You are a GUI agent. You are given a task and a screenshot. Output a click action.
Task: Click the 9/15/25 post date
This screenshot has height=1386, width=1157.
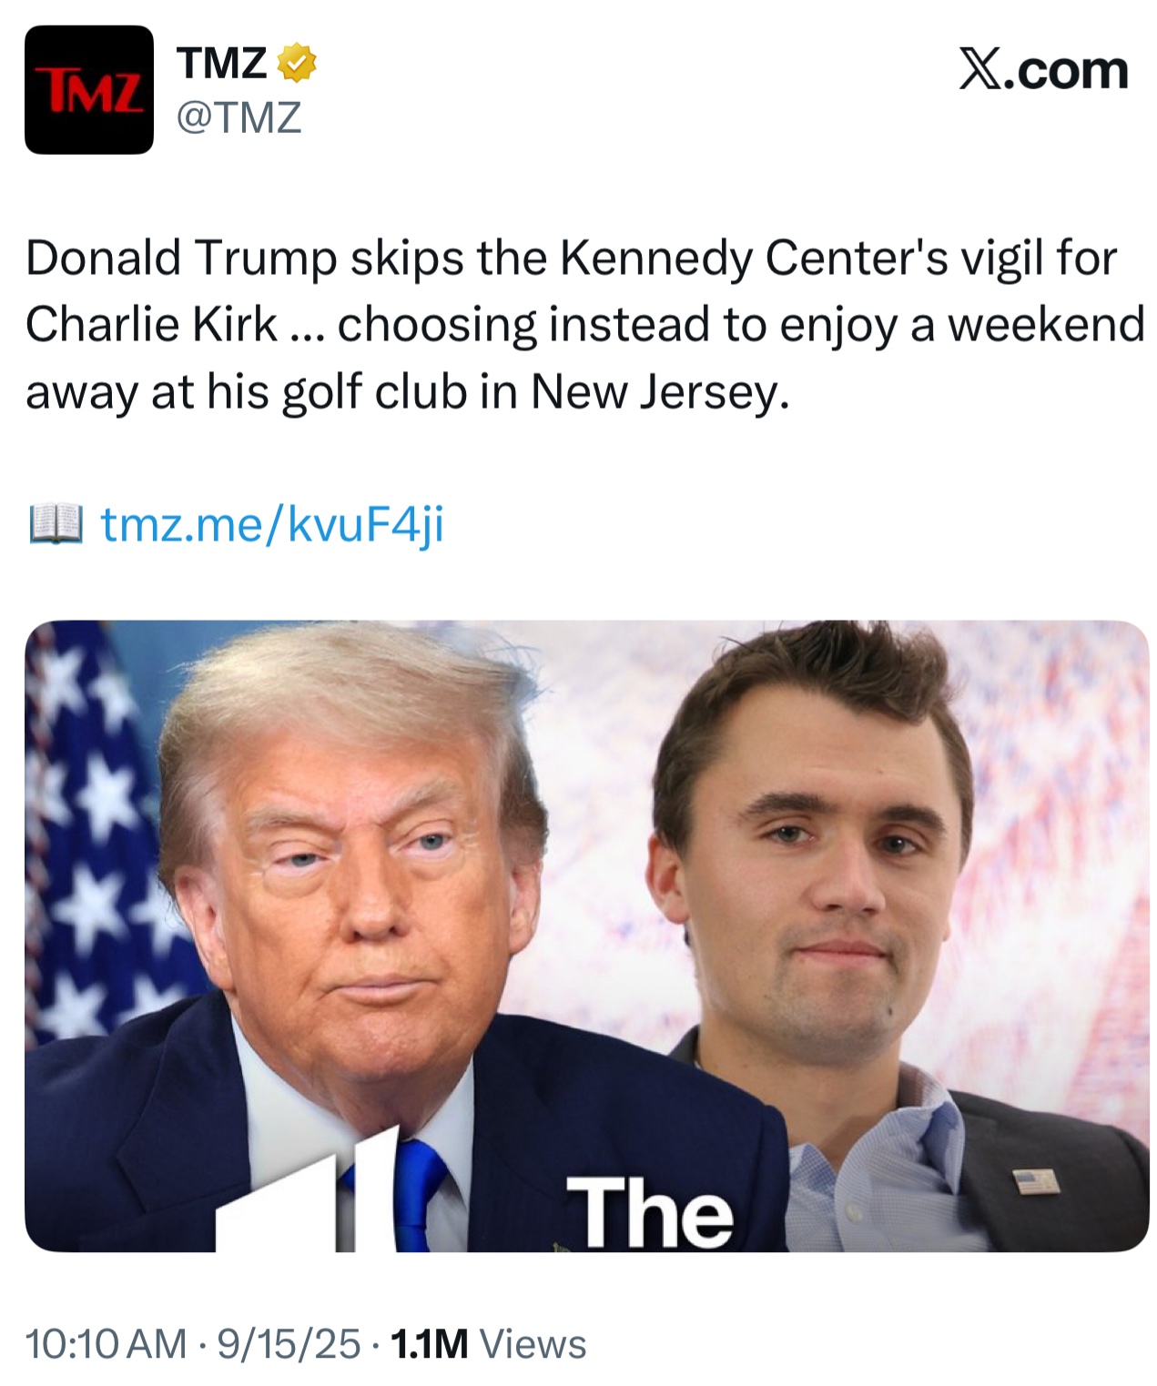[289, 1344]
